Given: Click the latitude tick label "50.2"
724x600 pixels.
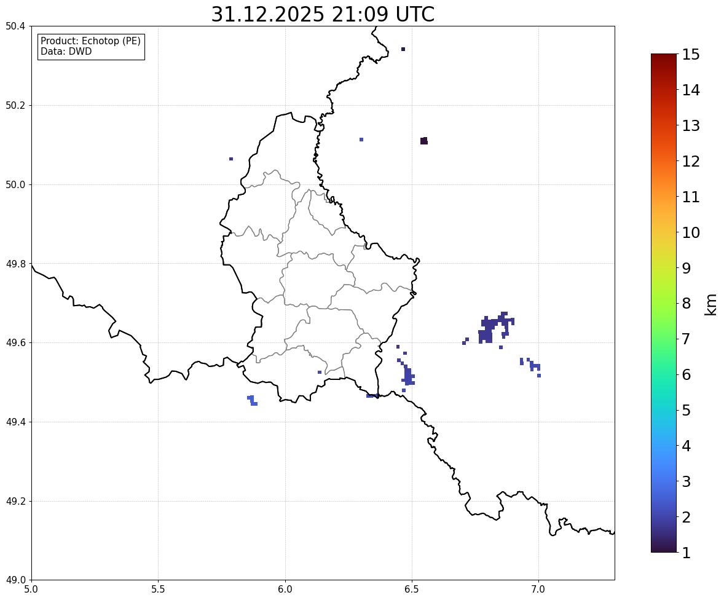Looking at the screenshot, I should pyautogui.click(x=15, y=105).
